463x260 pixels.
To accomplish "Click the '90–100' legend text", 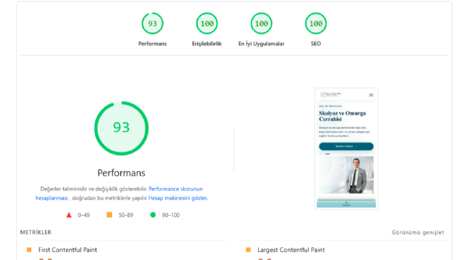I will (x=170, y=215).
